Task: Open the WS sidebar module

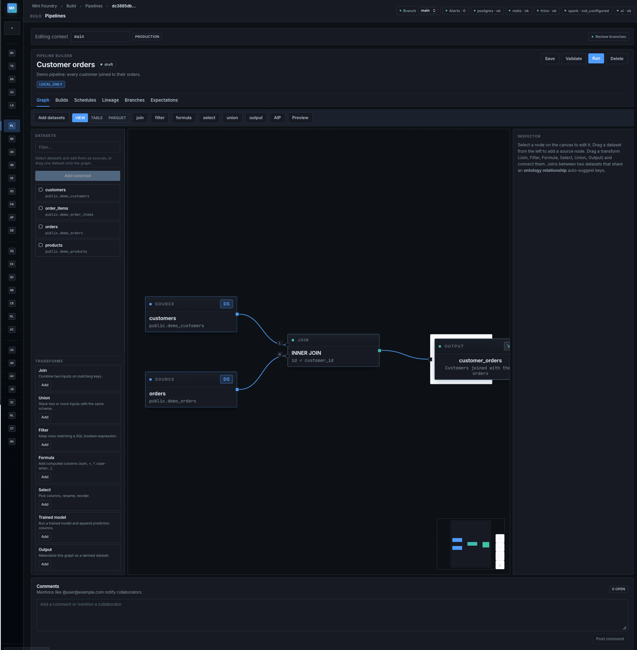Action: click(x=12, y=53)
